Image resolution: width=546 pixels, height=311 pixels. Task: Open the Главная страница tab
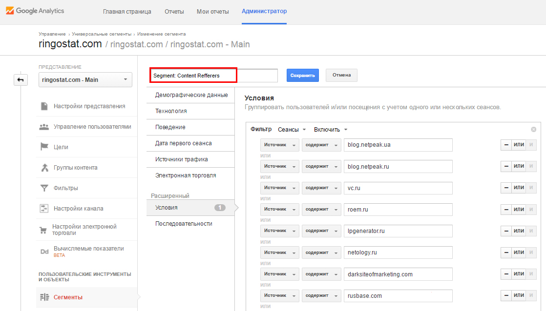[127, 12]
